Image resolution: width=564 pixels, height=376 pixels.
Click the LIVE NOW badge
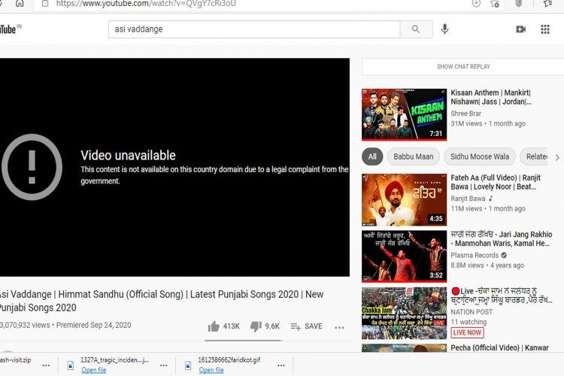(467, 332)
